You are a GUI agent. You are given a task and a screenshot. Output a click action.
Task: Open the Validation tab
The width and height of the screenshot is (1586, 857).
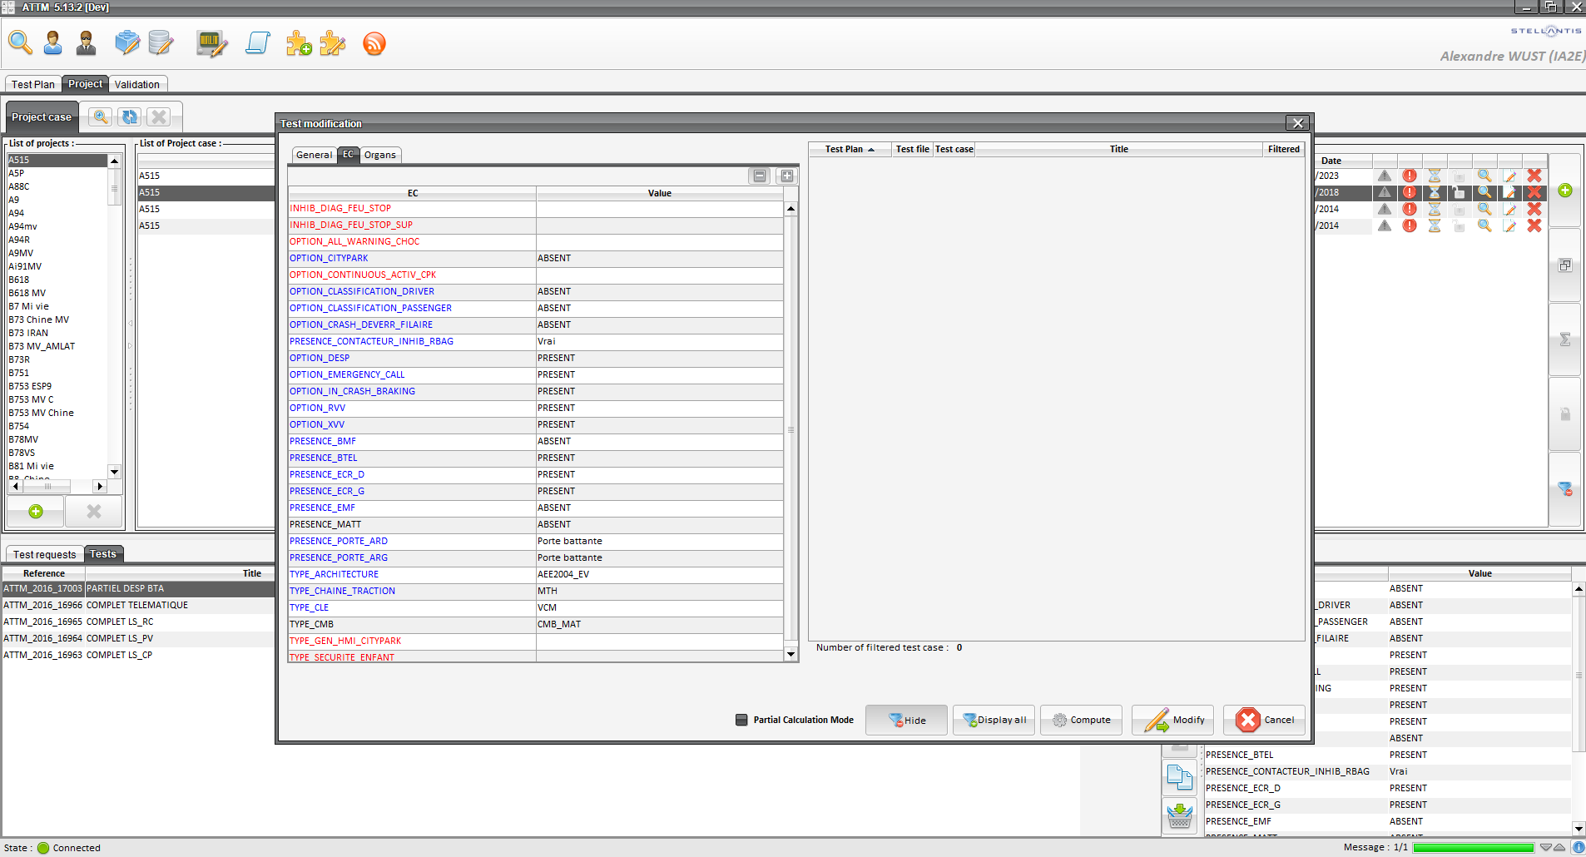(x=137, y=84)
